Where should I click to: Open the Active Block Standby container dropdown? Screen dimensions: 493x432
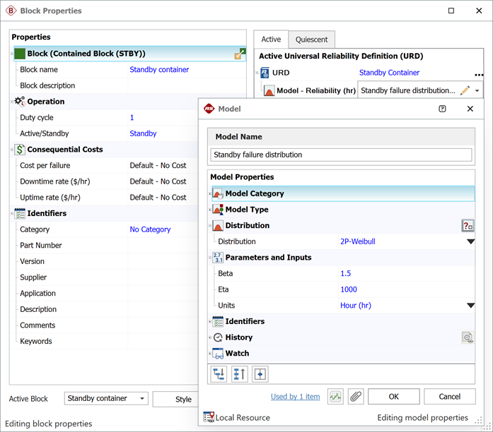coord(106,399)
